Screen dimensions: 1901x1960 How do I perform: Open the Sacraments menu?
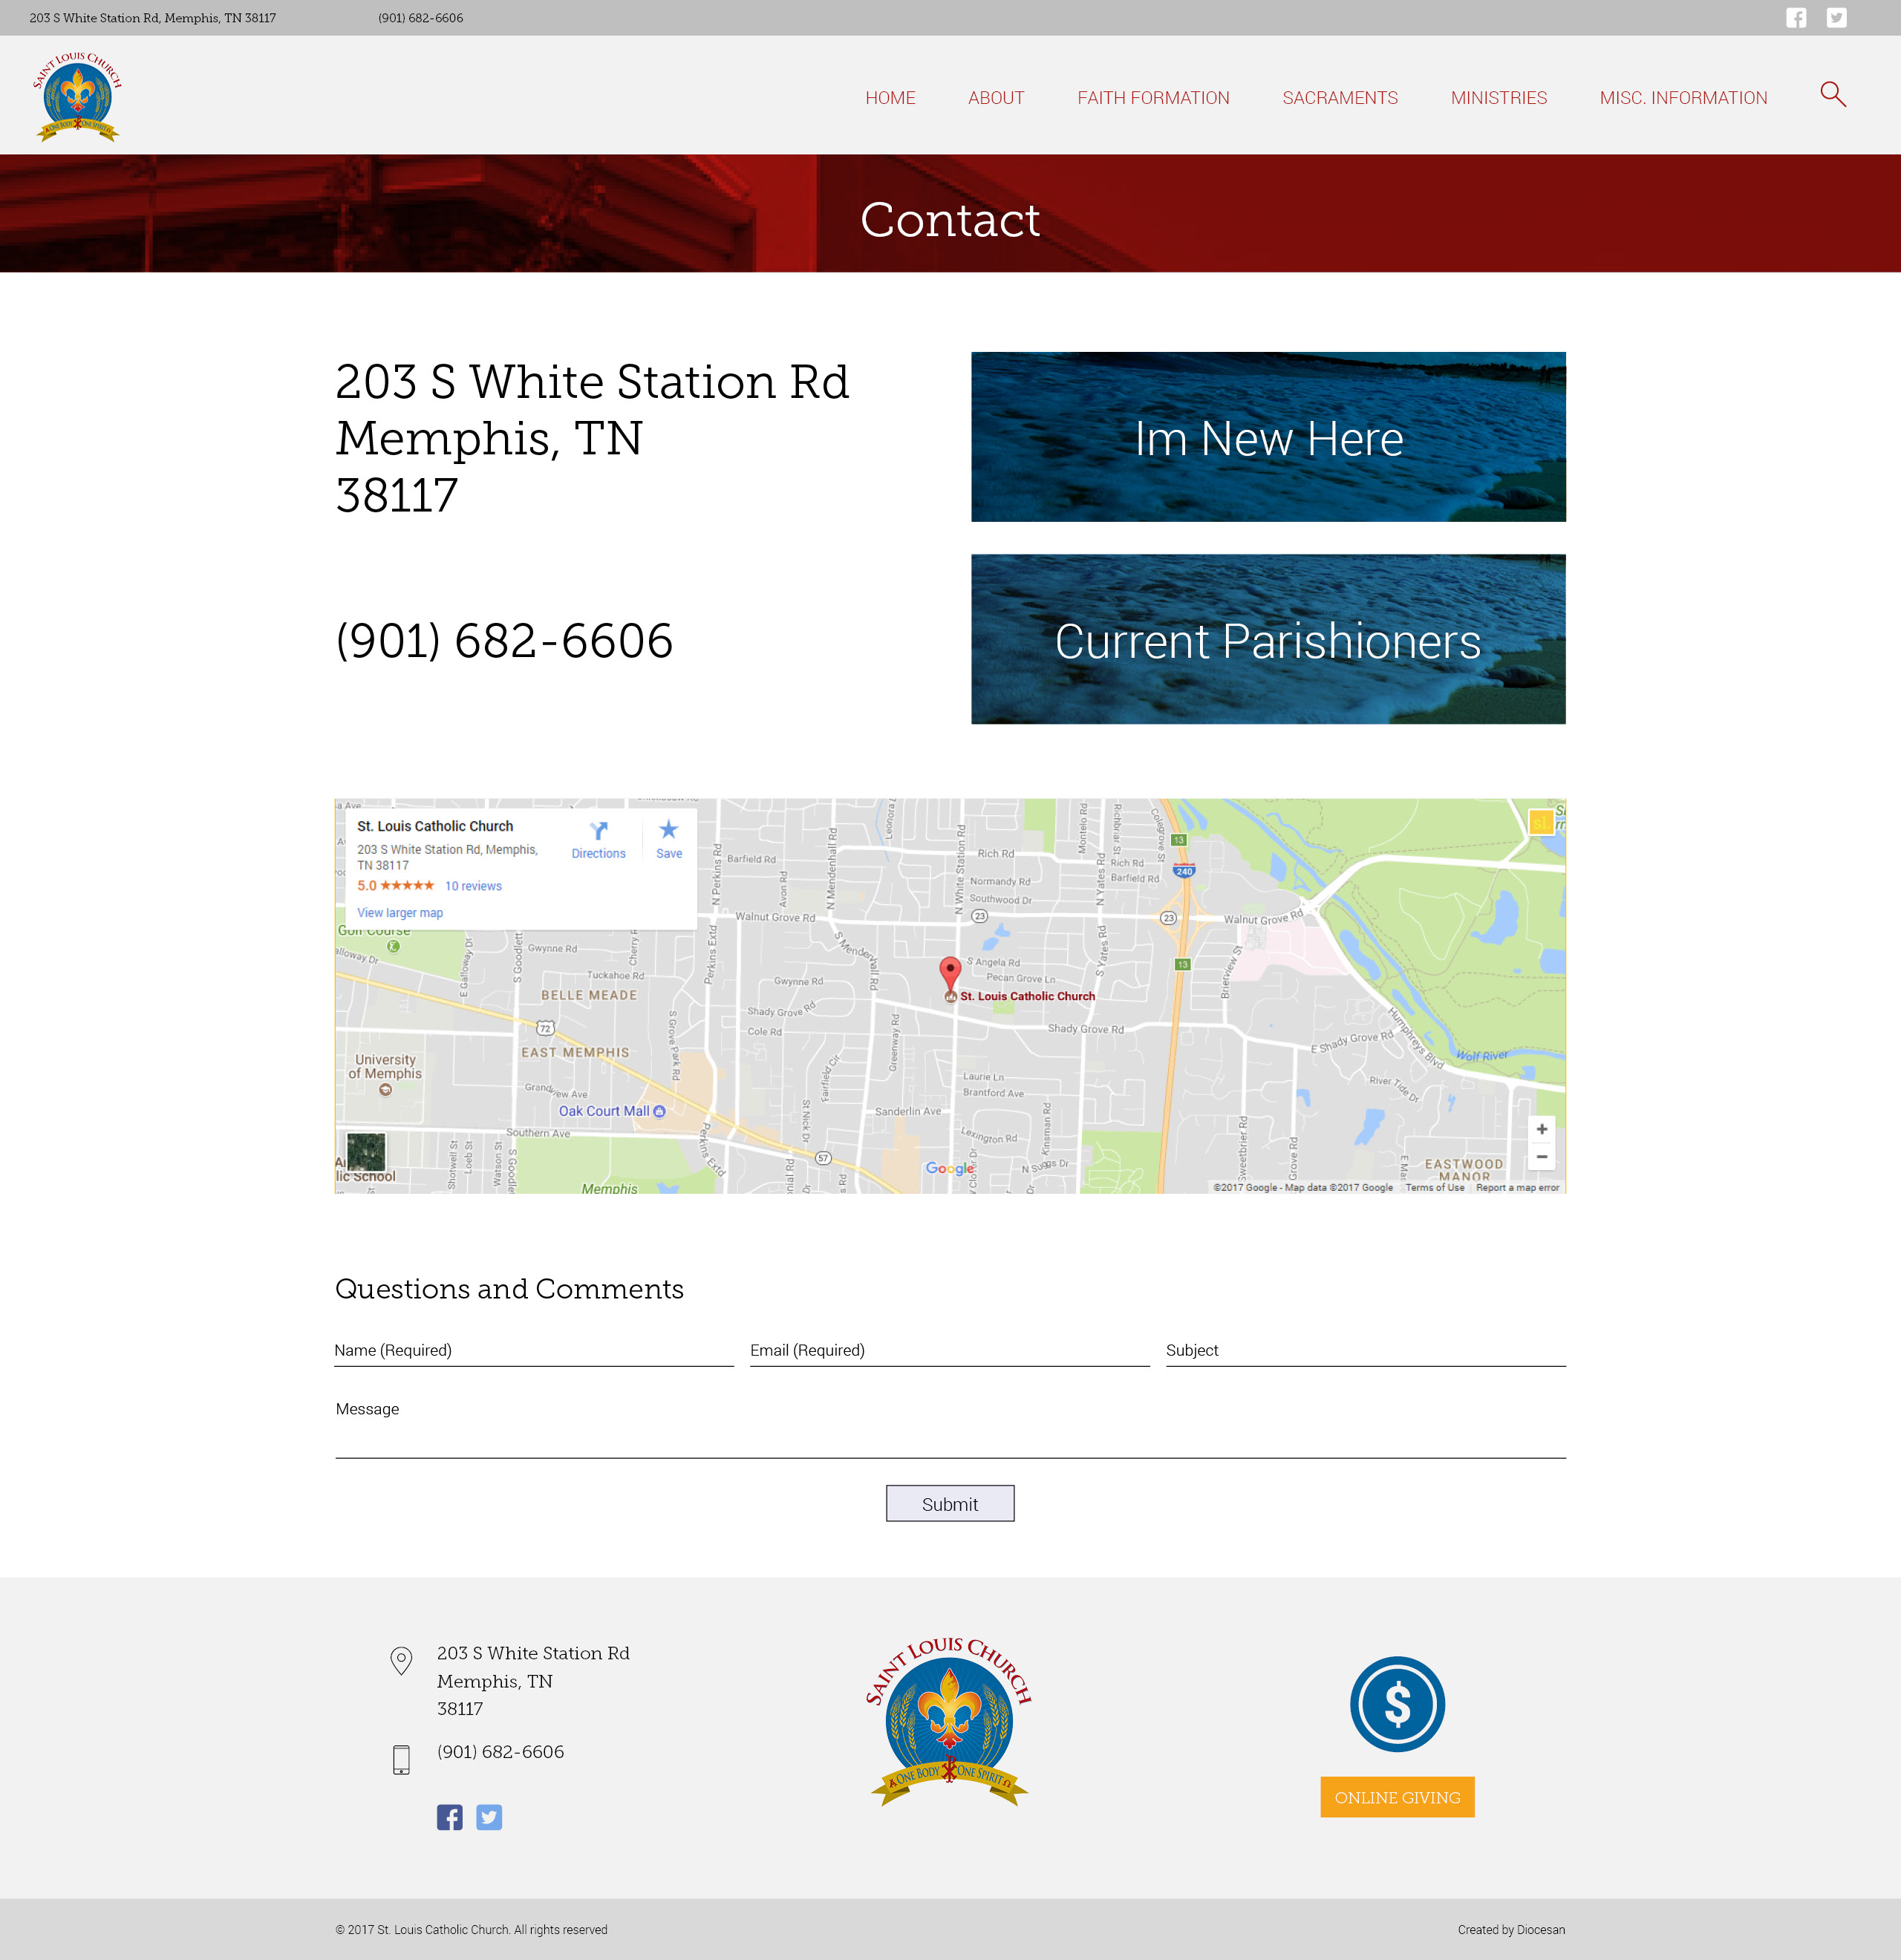click(x=1339, y=98)
